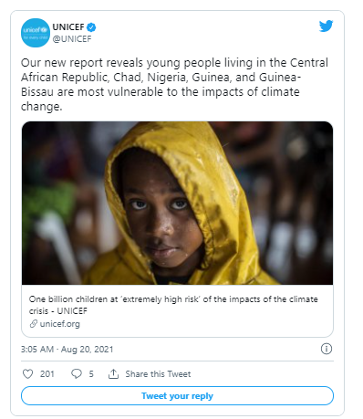The width and height of the screenshot is (363, 419).
Task: Click the reply speech bubble icon
Action: (77, 373)
